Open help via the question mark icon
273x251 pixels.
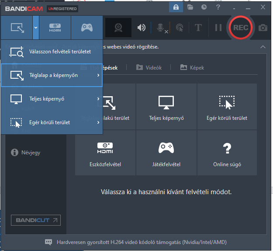[x=218, y=7]
